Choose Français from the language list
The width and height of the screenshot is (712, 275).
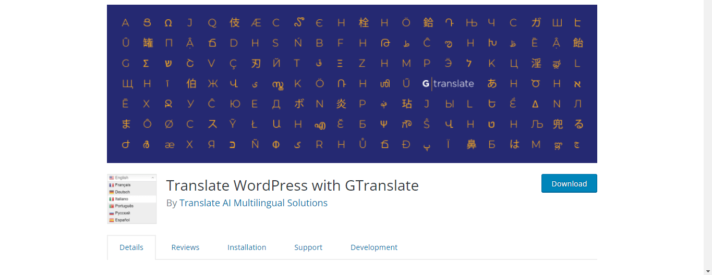[x=123, y=185]
